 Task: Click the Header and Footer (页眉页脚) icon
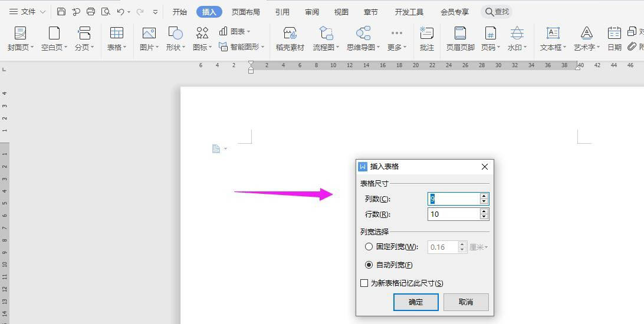click(460, 34)
